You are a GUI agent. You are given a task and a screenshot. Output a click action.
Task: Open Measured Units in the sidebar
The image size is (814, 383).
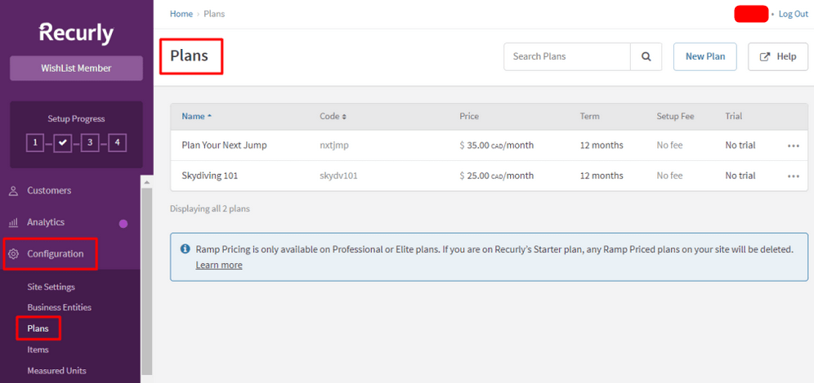(56, 371)
